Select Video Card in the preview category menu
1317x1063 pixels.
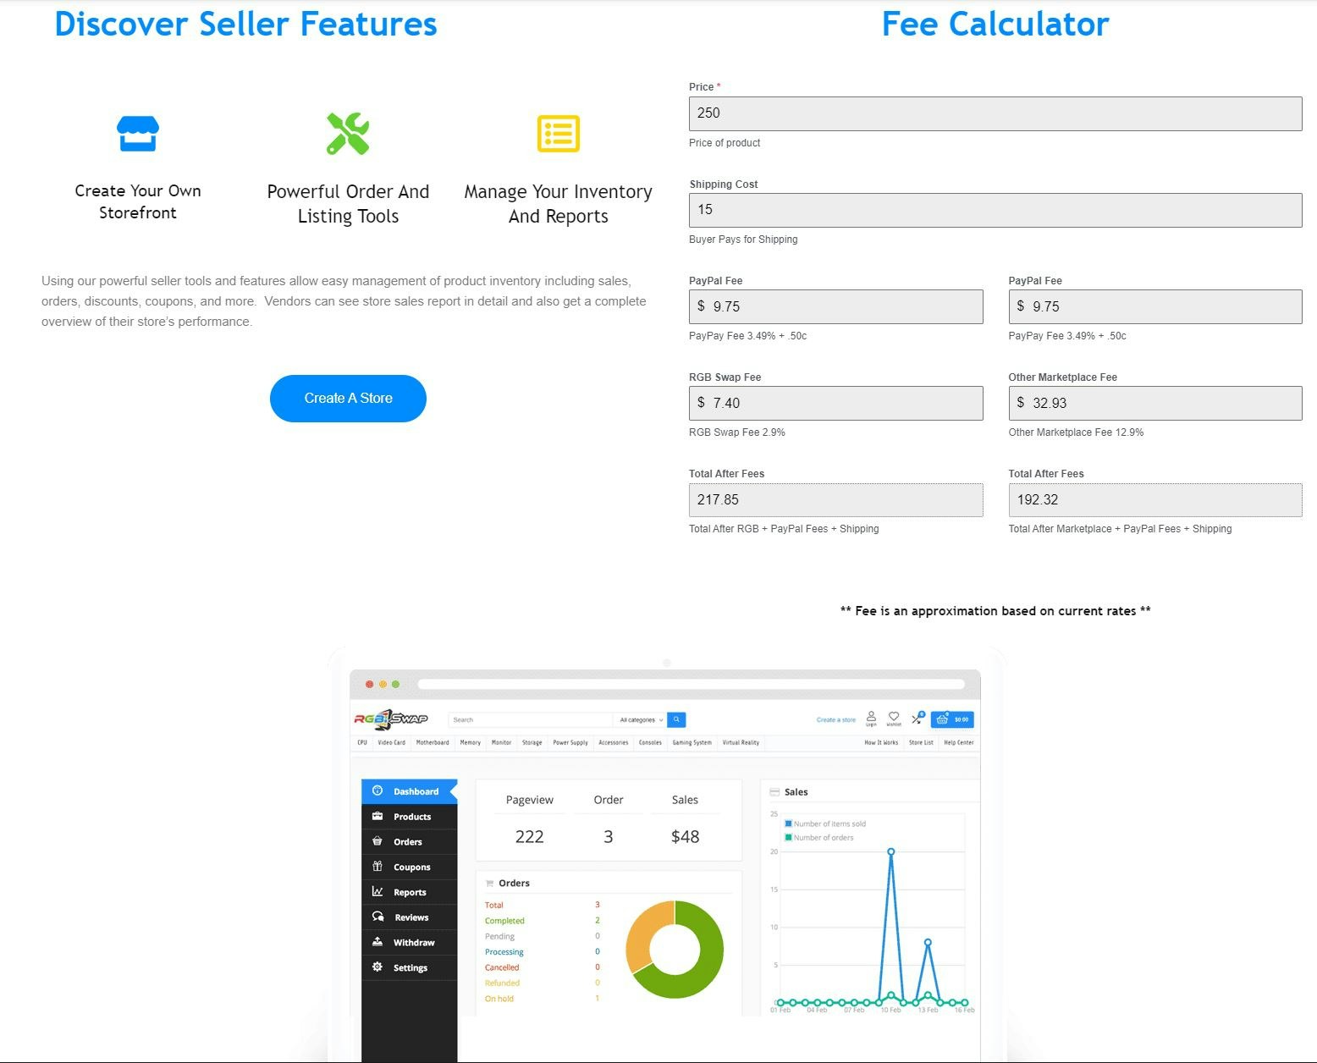tap(391, 742)
